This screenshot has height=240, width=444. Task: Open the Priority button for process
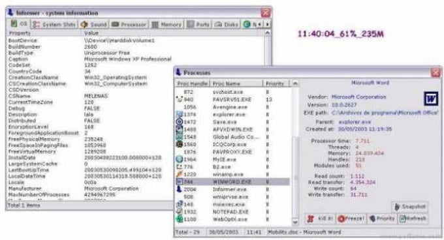(382, 218)
